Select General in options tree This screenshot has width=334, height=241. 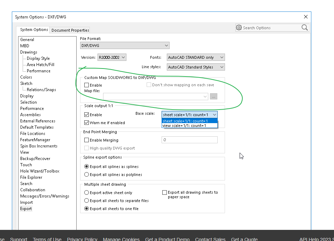tap(27, 40)
